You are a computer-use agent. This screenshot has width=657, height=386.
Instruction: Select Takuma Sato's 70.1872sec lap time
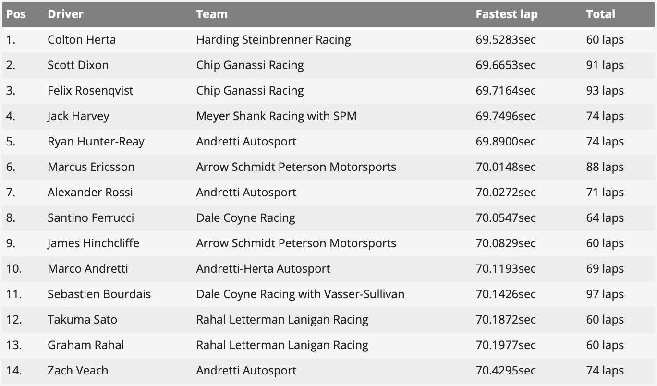coord(506,320)
